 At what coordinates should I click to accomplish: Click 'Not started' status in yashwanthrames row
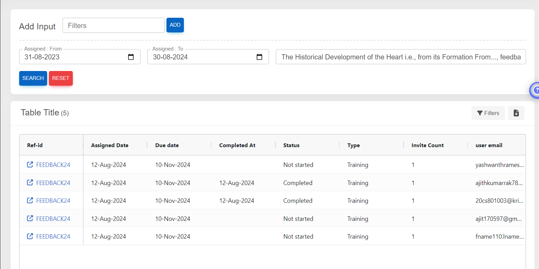(298, 165)
